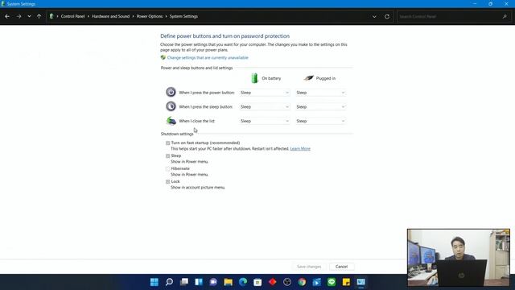The width and height of the screenshot is (515, 290).
Task: Click 'Show in account picture menu' text
Action: pos(198,188)
